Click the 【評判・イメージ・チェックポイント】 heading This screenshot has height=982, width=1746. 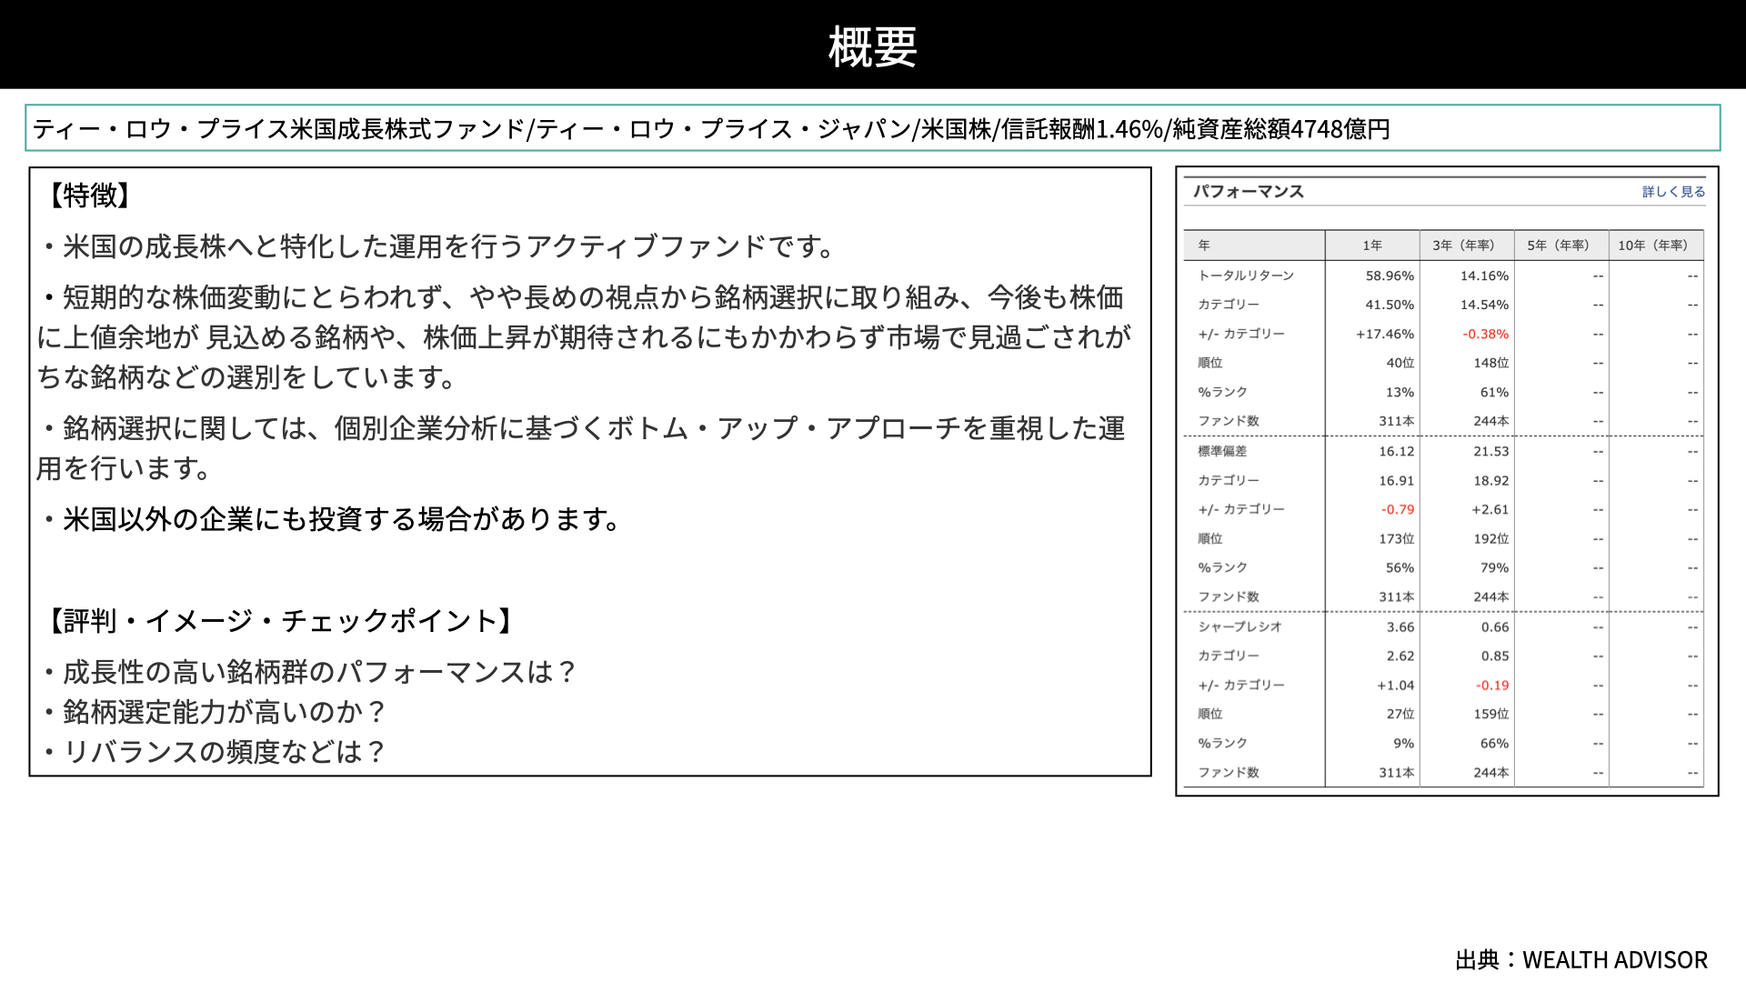(x=280, y=621)
